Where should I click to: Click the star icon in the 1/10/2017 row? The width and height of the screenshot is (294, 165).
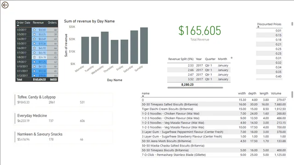click(x=34, y=66)
